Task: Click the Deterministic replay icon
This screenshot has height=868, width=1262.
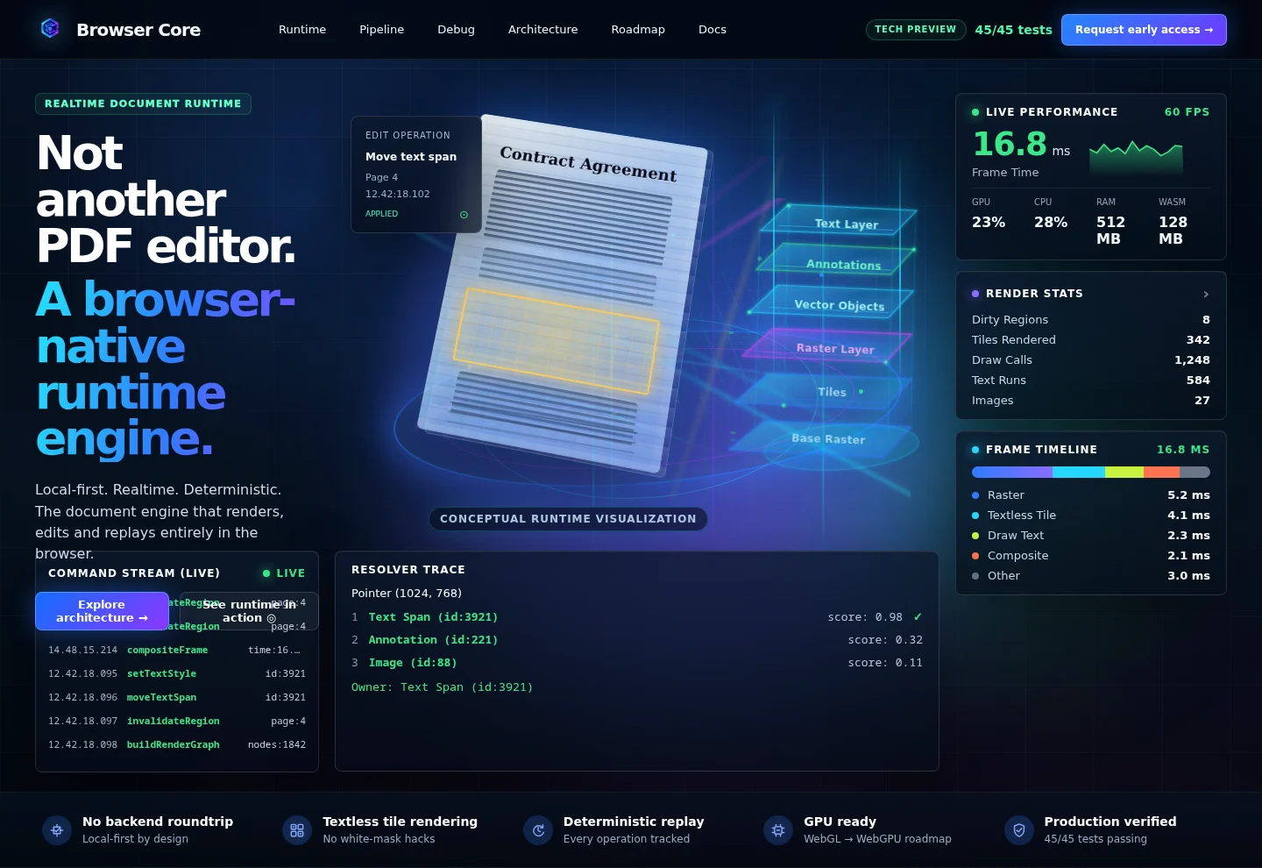Action: [538, 830]
